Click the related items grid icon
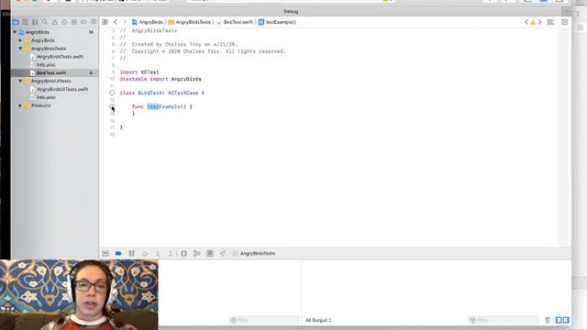The image size is (587, 330). click(x=105, y=22)
